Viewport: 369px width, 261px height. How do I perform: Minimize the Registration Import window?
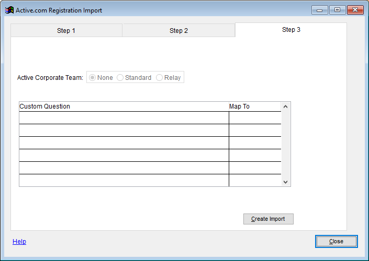(x=320, y=10)
